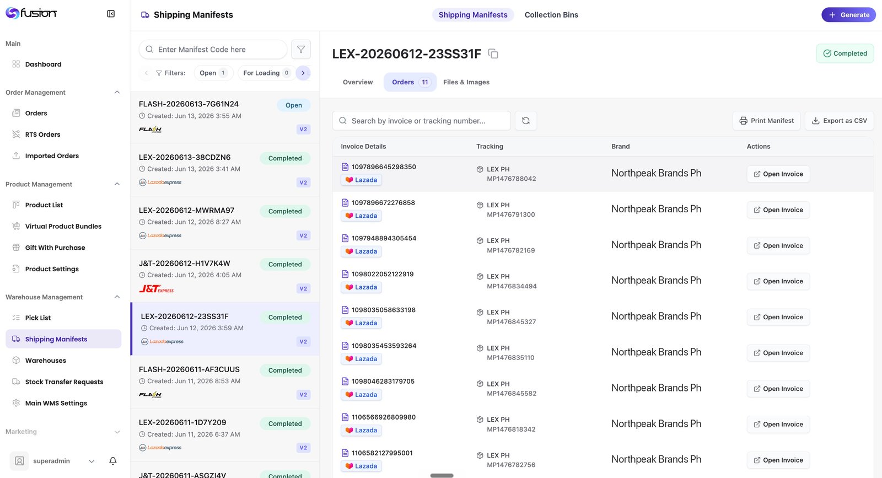Screen dimensions: 882x478
Task: Focus the Enter Manifest Code search field
Action: 213,50
